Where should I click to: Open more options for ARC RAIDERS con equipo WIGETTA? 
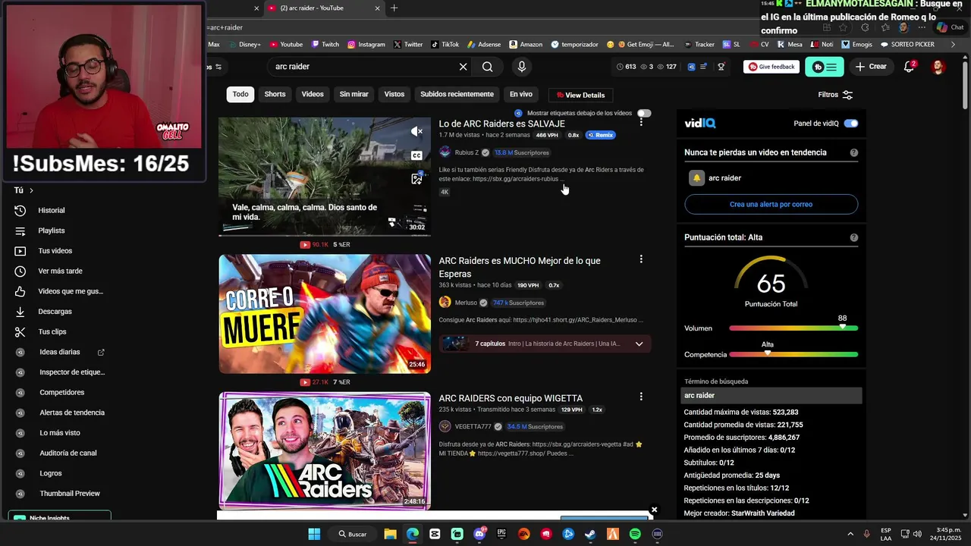(x=641, y=397)
